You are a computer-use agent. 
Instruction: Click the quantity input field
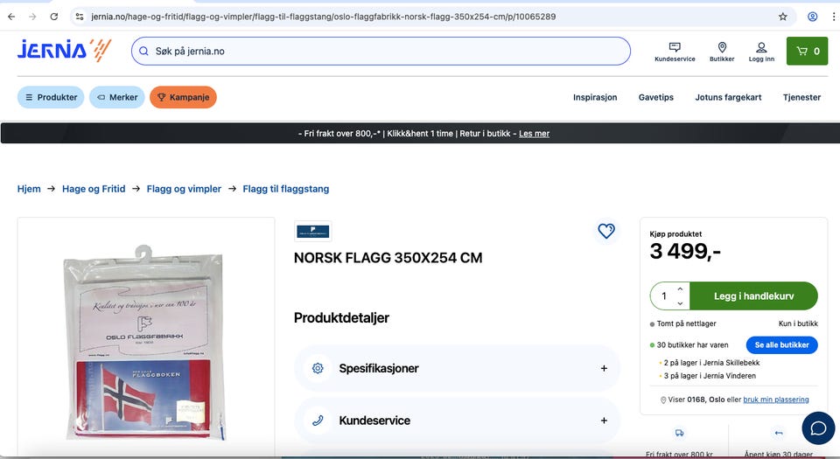(664, 296)
